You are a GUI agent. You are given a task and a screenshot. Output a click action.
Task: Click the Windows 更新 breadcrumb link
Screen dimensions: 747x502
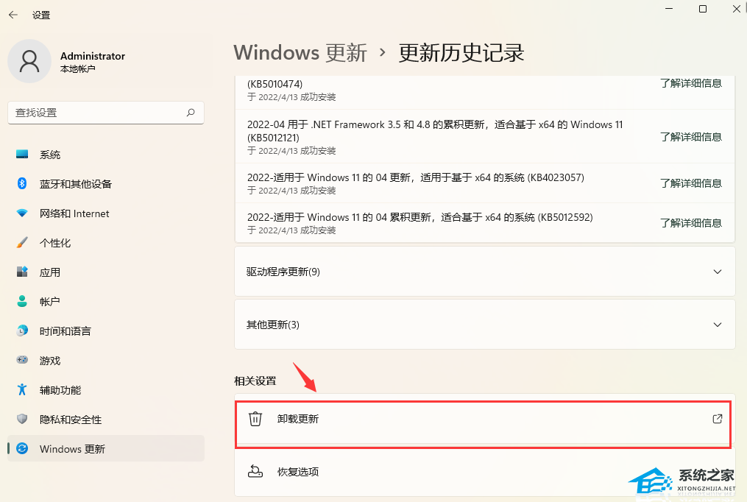point(300,53)
